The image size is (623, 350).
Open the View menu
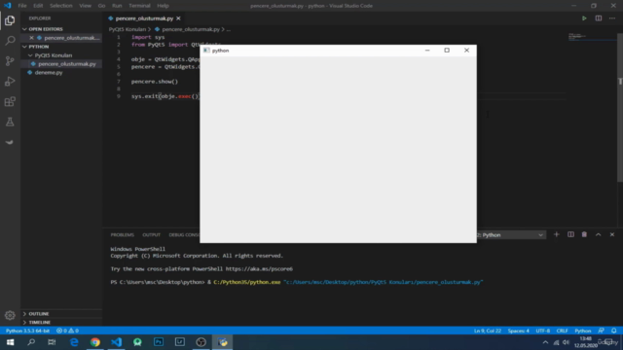(x=85, y=6)
